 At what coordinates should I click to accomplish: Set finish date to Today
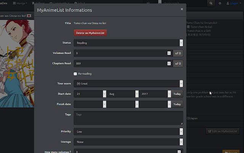tap(177, 104)
